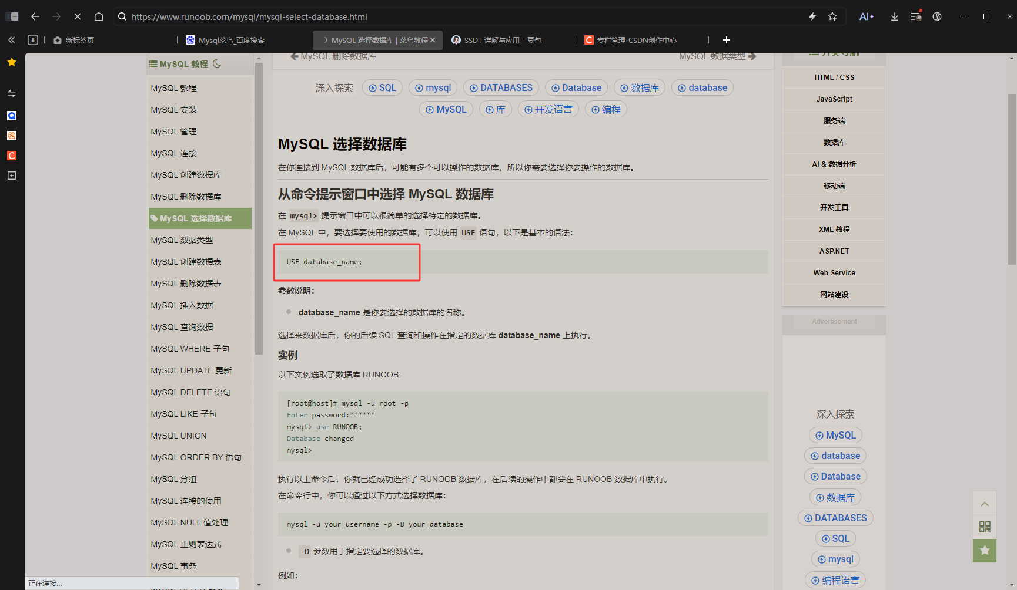Open the AI assistant button
Viewport: 1017px width, 590px height.
click(867, 16)
